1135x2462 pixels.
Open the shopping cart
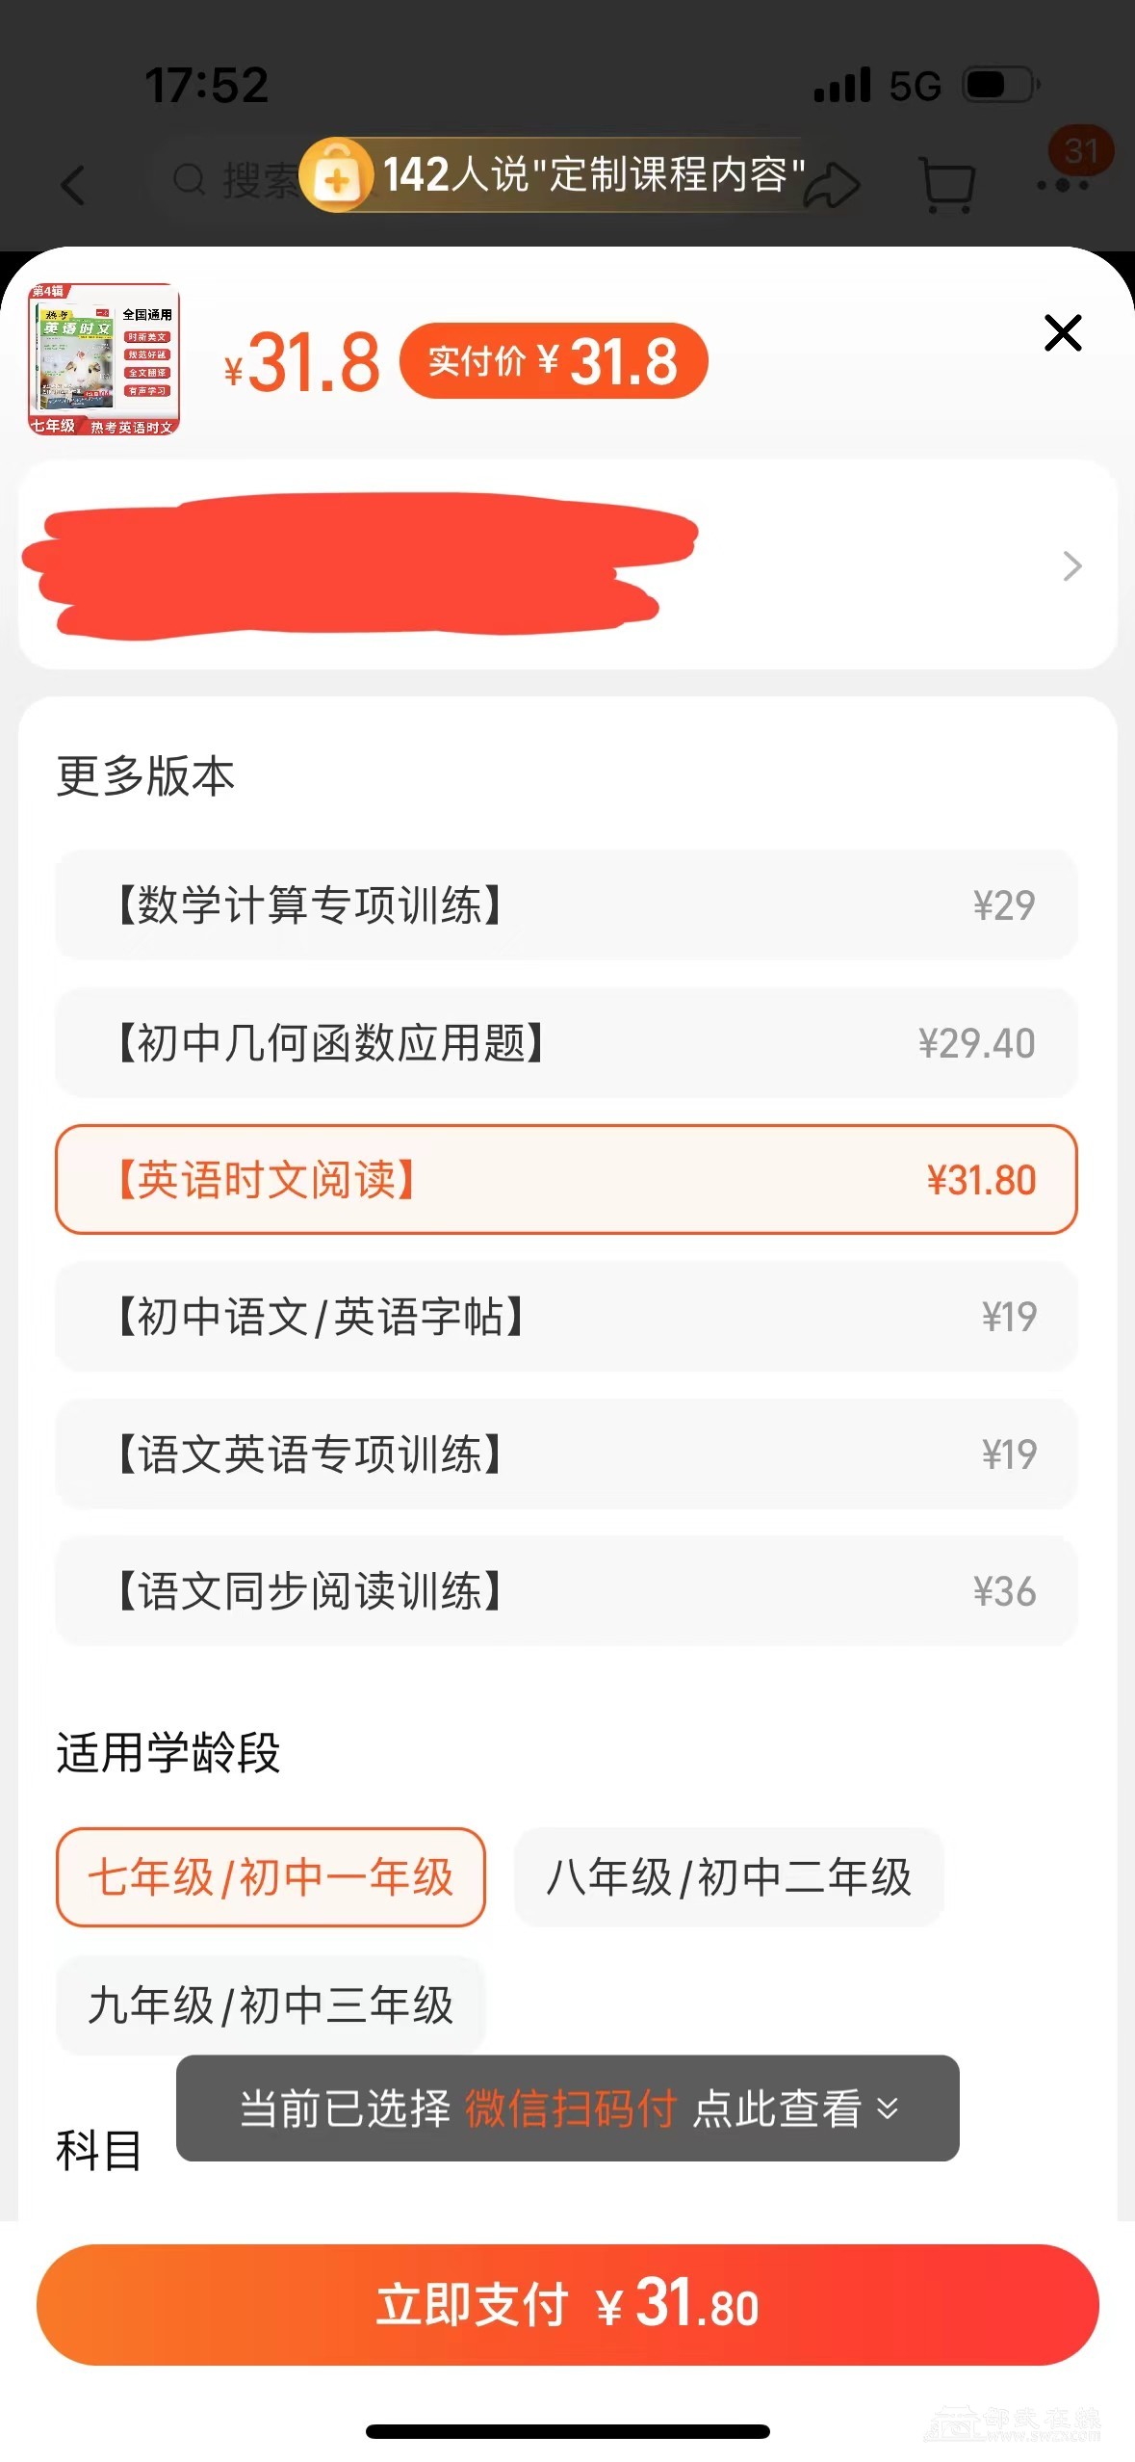click(947, 184)
